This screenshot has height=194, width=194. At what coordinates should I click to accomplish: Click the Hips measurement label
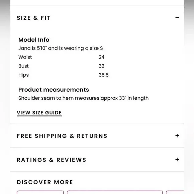click(x=23, y=75)
